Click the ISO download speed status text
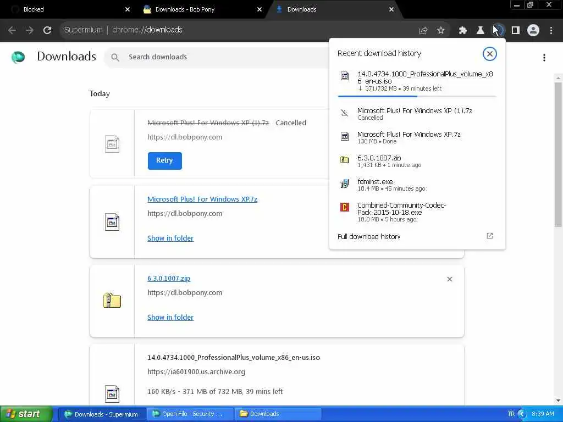This screenshot has width=563, height=422. (x=215, y=391)
